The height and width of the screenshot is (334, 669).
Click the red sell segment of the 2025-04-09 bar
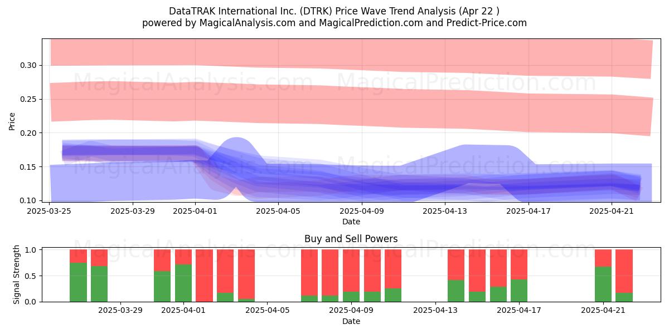pos(351,271)
